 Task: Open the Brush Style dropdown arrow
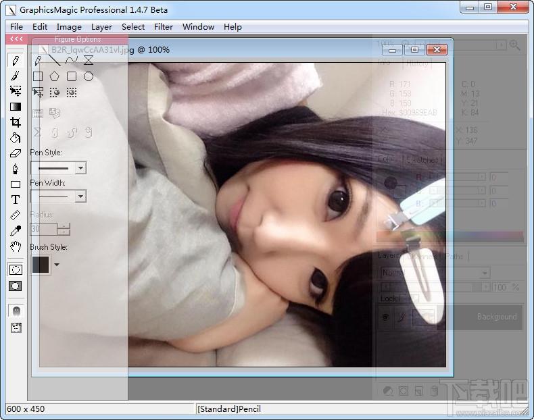click(x=57, y=265)
